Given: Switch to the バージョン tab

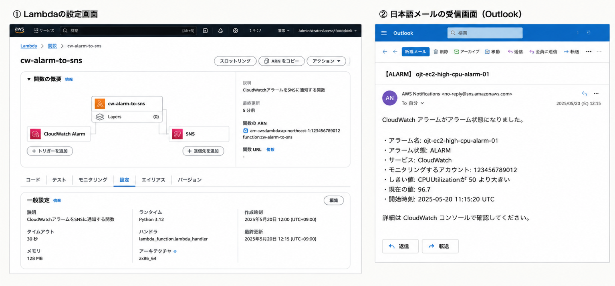Looking at the screenshot, I should coord(190,180).
